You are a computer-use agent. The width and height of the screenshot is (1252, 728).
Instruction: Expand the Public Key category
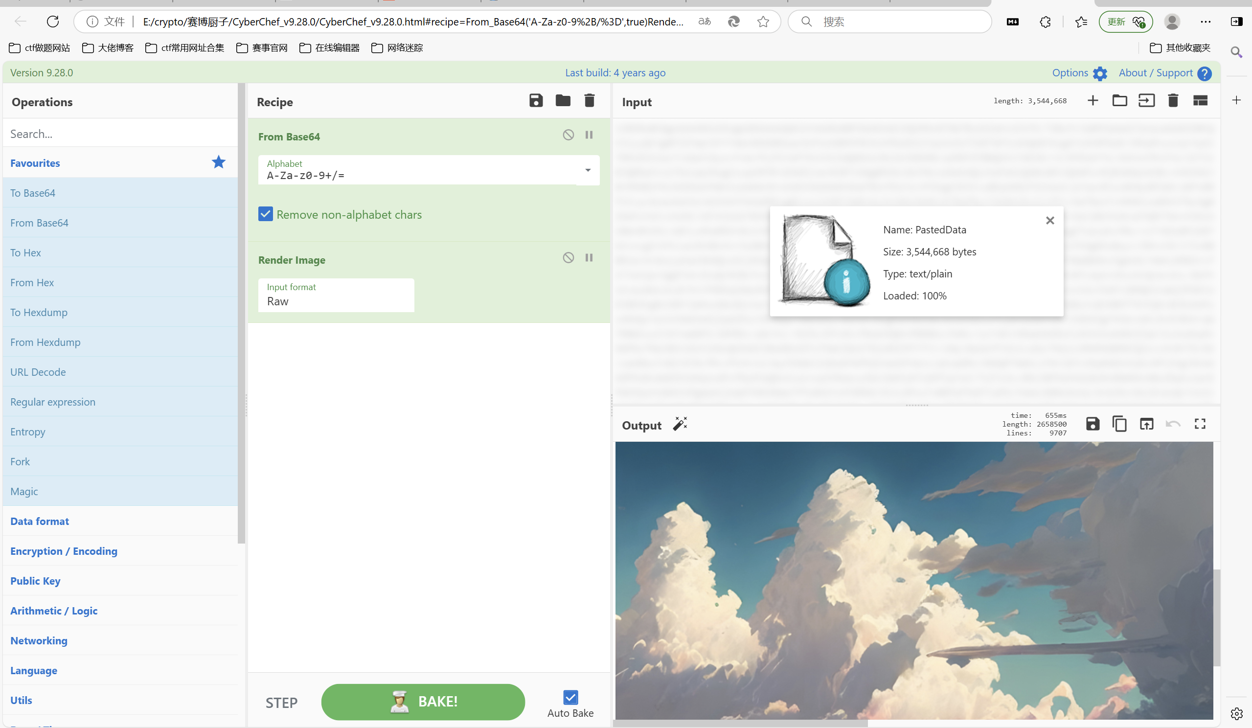(120, 580)
